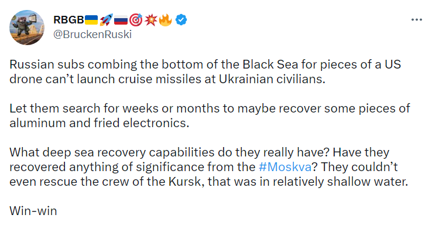This screenshot has width=432, height=225.
Task: Click the bullseye target emoji
Action: point(136,20)
